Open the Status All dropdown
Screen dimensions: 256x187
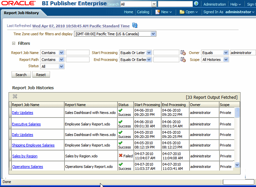tap(61, 66)
